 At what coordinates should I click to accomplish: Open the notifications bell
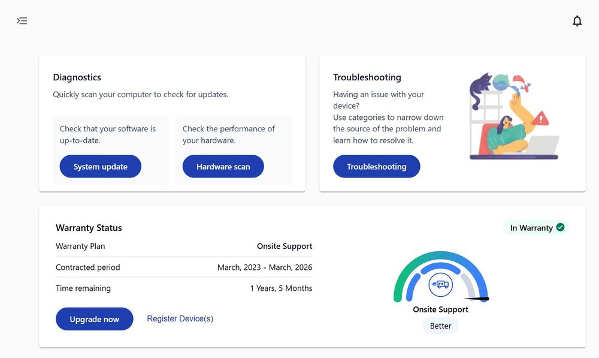tap(577, 22)
